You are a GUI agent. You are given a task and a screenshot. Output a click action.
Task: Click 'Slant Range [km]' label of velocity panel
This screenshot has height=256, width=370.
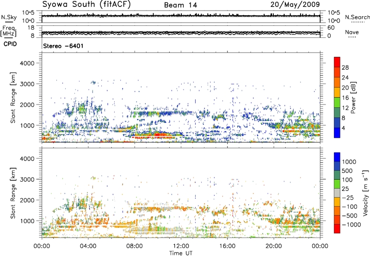(x=13, y=193)
